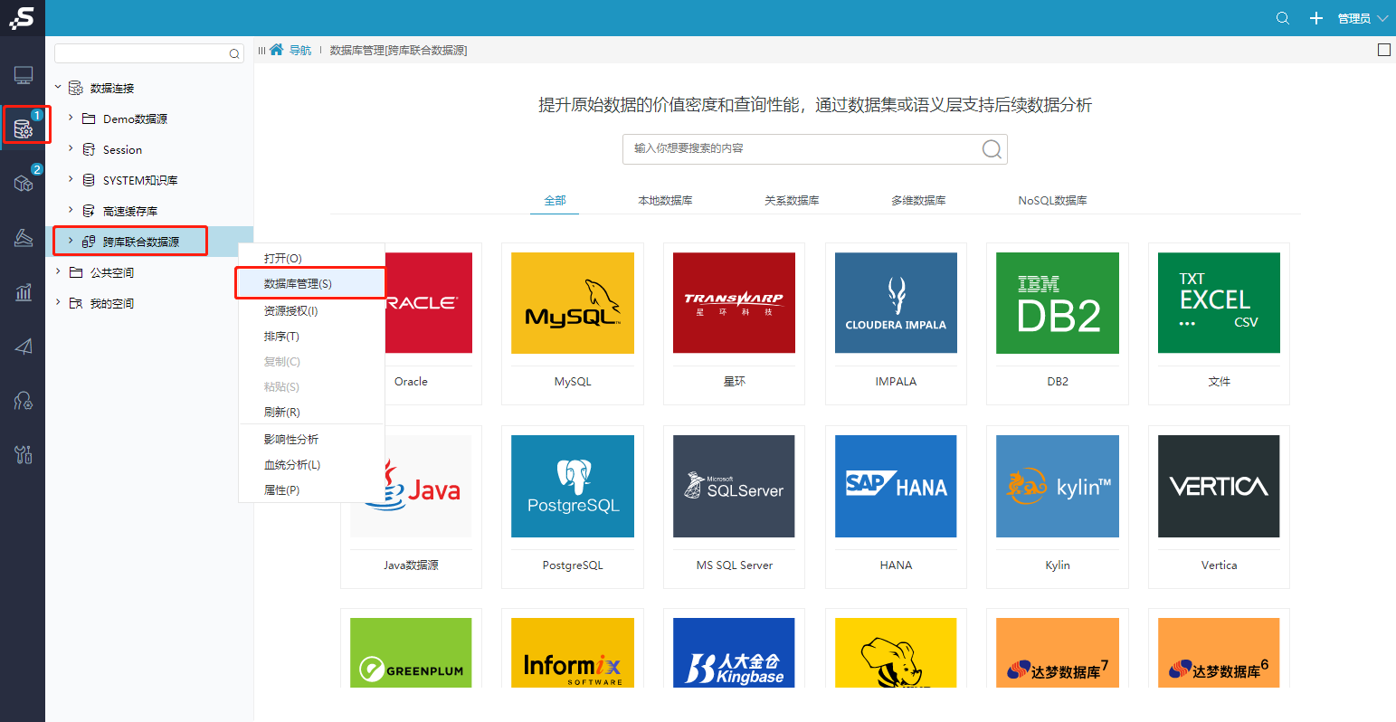Image resolution: width=1396 pixels, height=722 pixels.
Task: Expand the 公共空间 node
Action: pos(58,272)
